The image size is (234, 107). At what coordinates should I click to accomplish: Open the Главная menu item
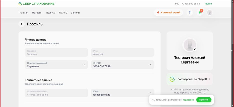[23, 12]
